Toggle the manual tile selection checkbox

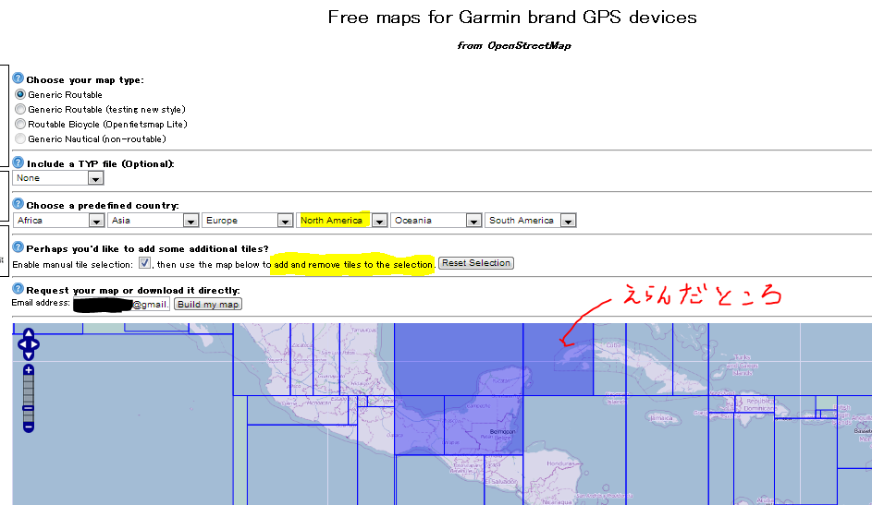(x=144, y=263)
